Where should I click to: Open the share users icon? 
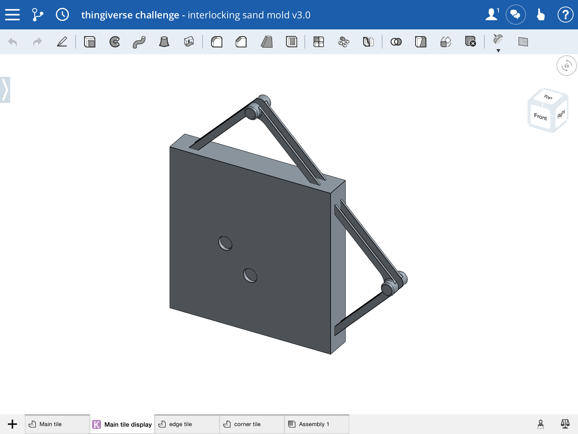(x=492, y=15)
